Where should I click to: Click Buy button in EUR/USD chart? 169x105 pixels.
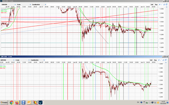(x=156, y=5)
